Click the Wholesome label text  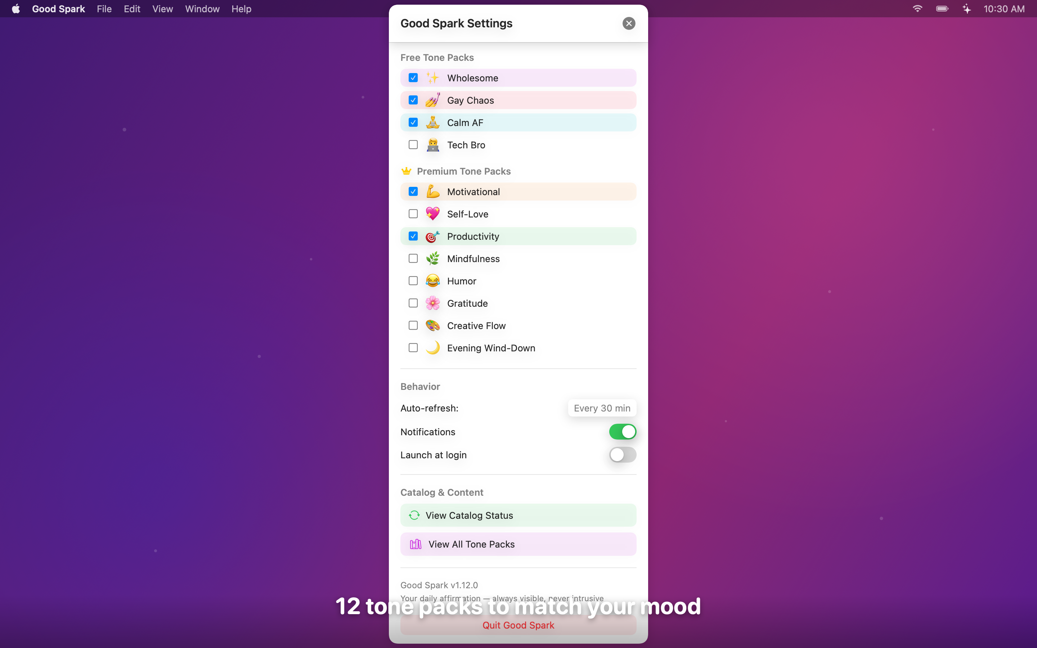[x=473, y=78]
